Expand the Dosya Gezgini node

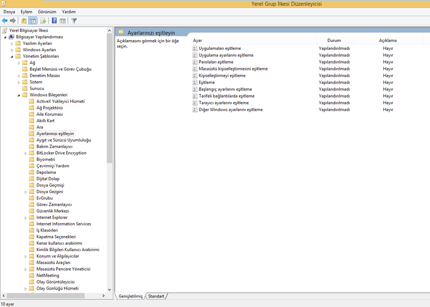pos(26,192)
